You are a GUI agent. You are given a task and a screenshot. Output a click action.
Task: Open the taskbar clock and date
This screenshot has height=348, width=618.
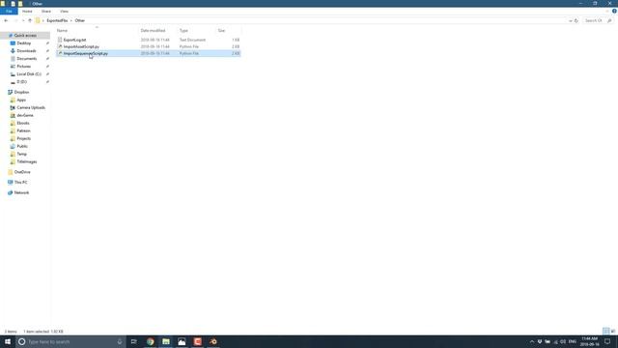pos(590,341)
